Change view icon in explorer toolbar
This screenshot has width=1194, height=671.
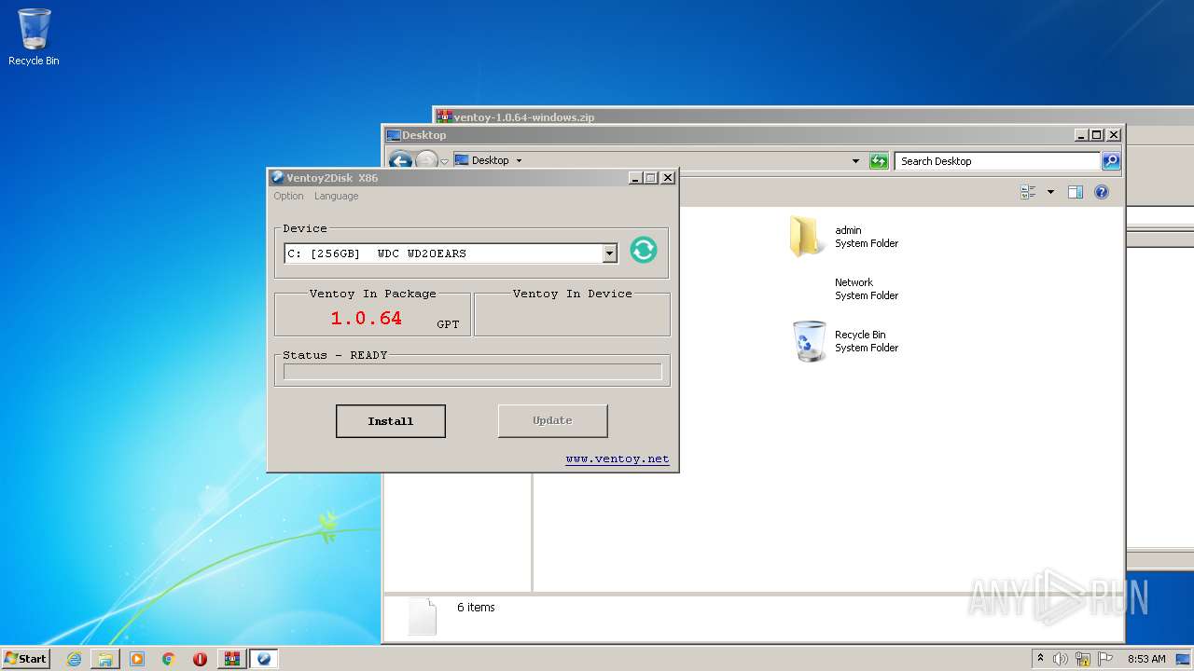point(1028,192)
